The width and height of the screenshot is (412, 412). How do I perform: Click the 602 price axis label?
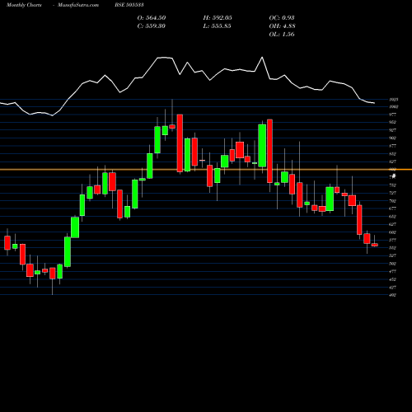click(x=393, y=232)
